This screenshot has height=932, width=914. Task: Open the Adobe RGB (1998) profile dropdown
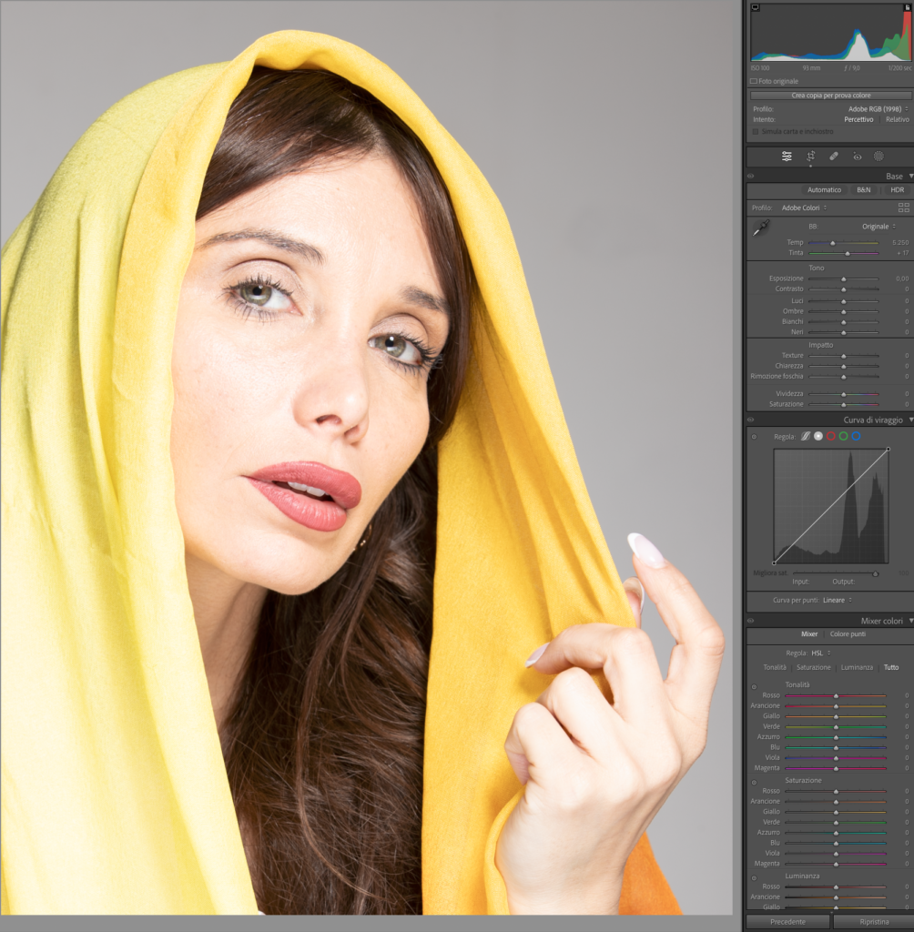click(x=878, y=109)
